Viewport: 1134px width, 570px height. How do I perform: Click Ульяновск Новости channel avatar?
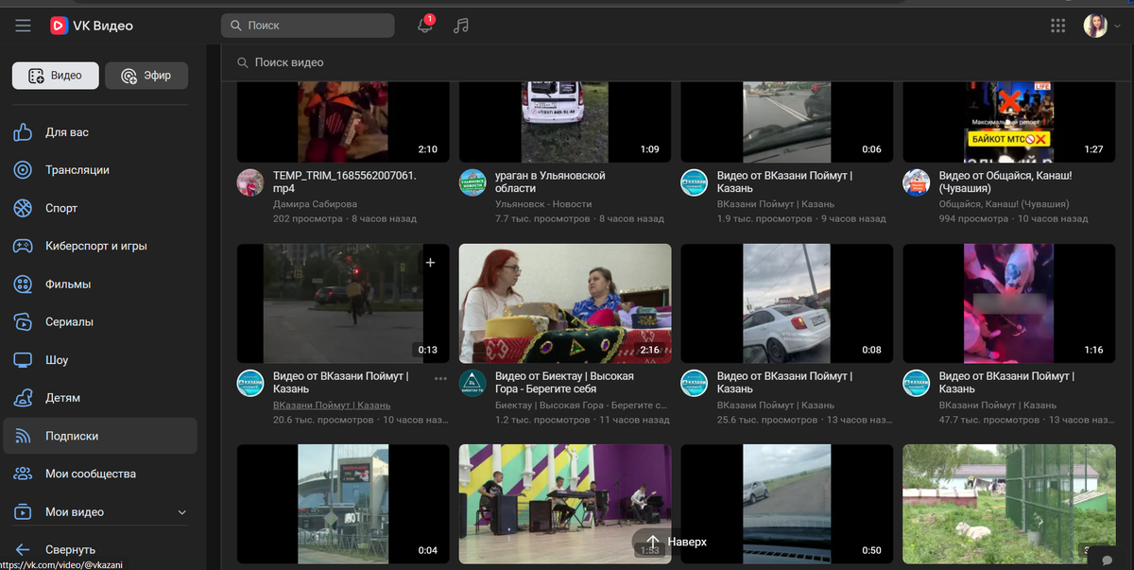(472, 182)
